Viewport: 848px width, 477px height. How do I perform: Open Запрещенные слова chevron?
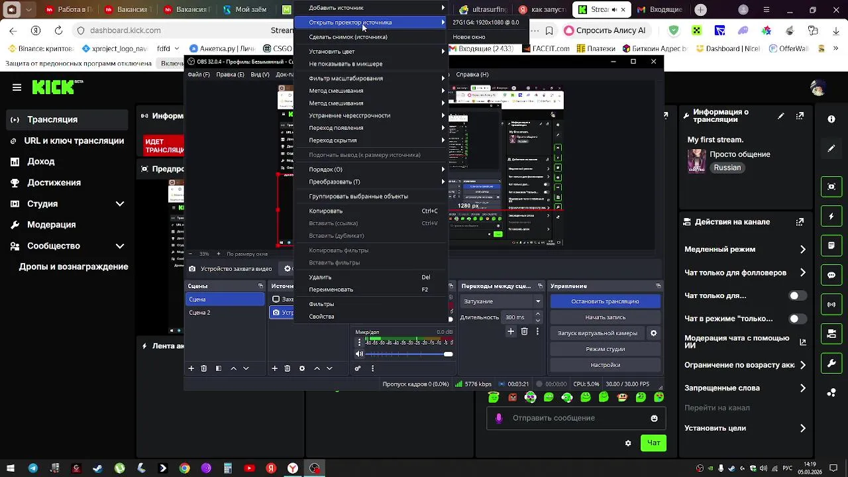pos(803,388)
